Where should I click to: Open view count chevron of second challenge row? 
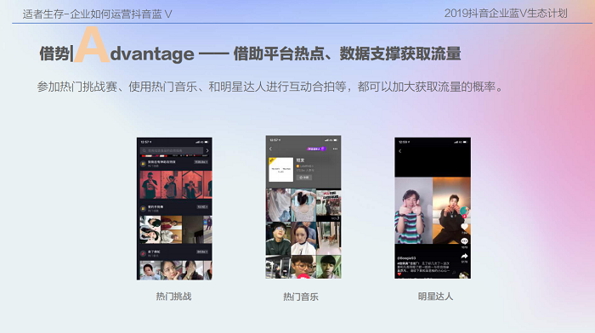202,206
